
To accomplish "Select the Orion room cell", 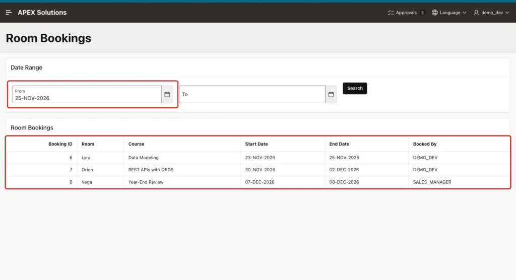I will [x=87, y=170].
